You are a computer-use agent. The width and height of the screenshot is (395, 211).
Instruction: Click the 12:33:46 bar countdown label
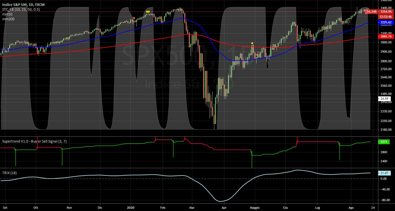385,17
